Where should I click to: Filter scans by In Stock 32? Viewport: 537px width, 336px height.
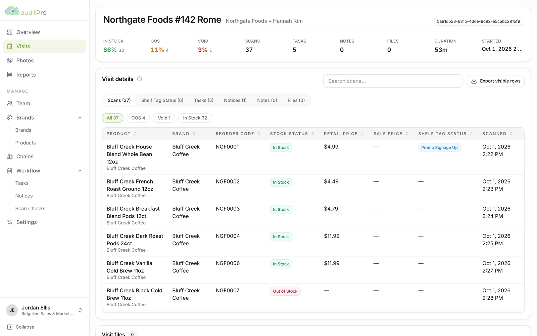(195, 118)
